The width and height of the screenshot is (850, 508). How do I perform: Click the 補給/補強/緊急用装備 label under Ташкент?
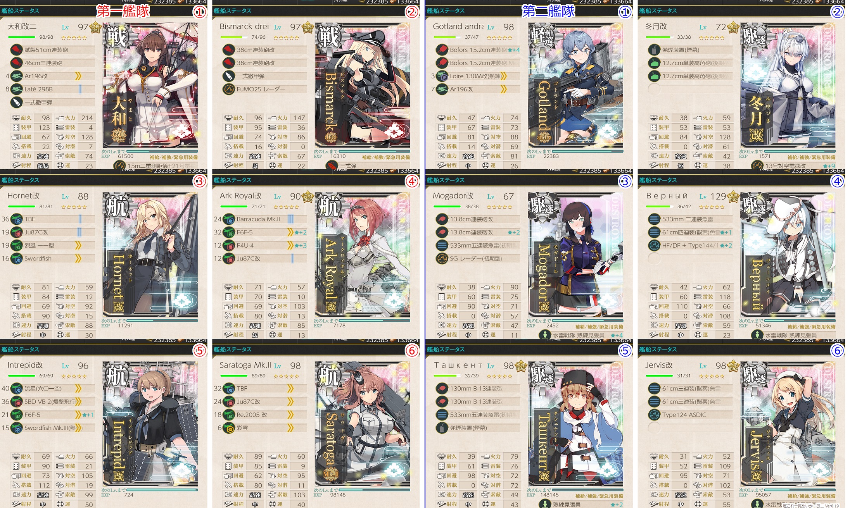click(599, 496)
